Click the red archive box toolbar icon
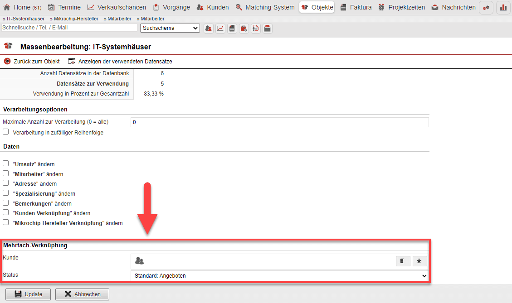Screen dimensions: 512x303 click(x=268, y=29)
